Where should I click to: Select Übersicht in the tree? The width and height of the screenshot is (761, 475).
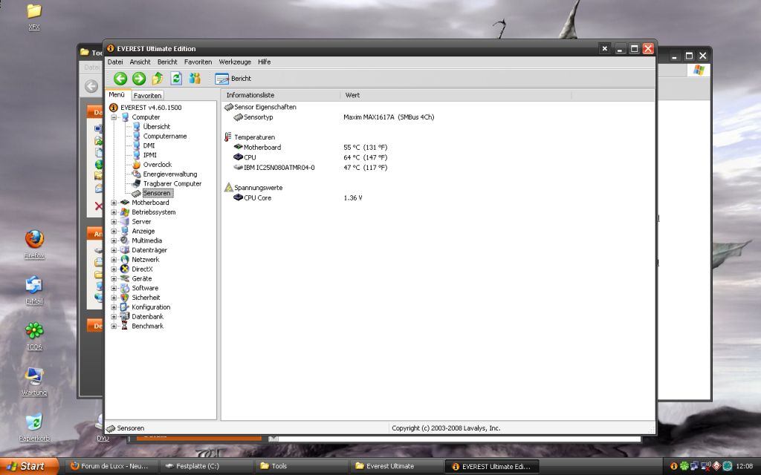(x=156, y=126)
